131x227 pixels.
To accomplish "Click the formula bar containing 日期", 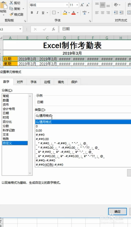I will (95, 29).
